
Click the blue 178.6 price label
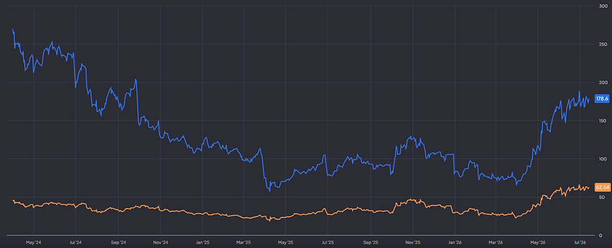tap(601, 99)
